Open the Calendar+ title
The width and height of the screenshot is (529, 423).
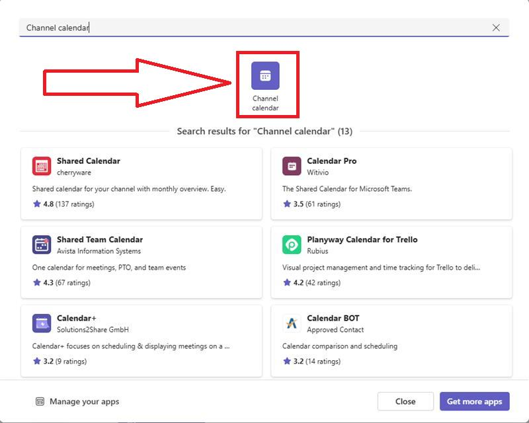(x=77, y=318)
